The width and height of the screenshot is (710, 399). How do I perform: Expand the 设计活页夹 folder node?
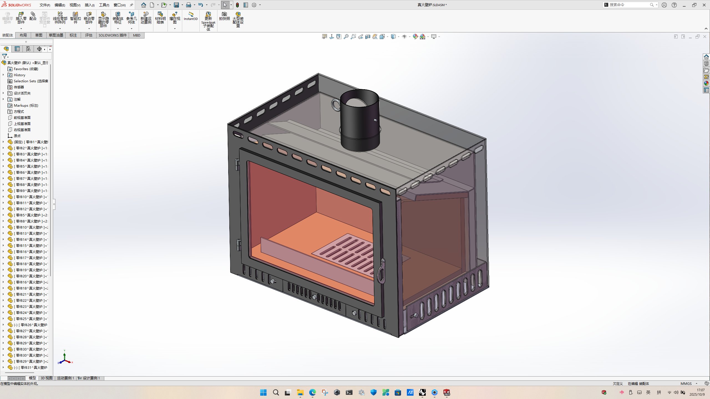point(3,93)
